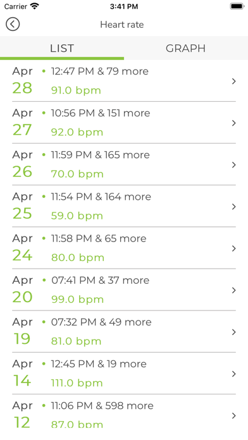This screenshot has height=440, width=248.
Task: Expand the Apr 27 entry chevron
Action: pyautogui.click(x=233, y=123)
